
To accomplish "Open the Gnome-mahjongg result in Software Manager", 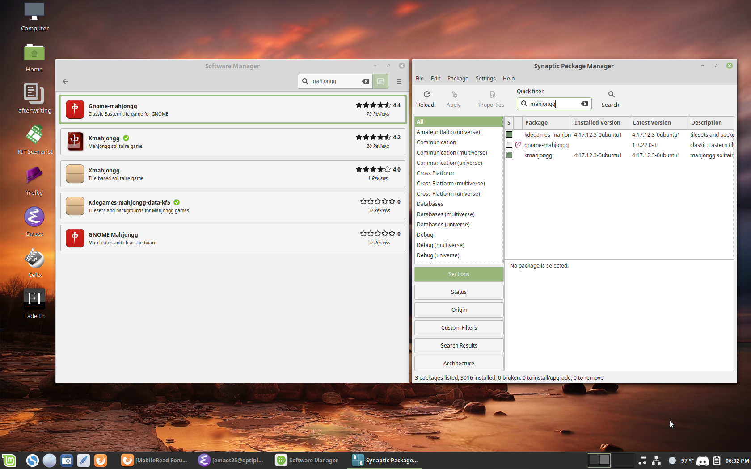I will coord(233,109).
